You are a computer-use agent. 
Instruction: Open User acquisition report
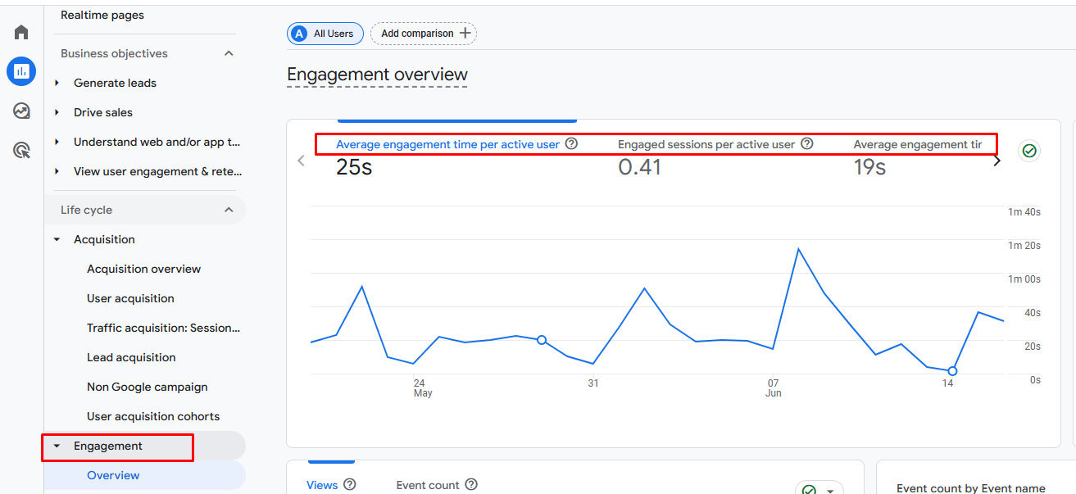pos(130,298)
